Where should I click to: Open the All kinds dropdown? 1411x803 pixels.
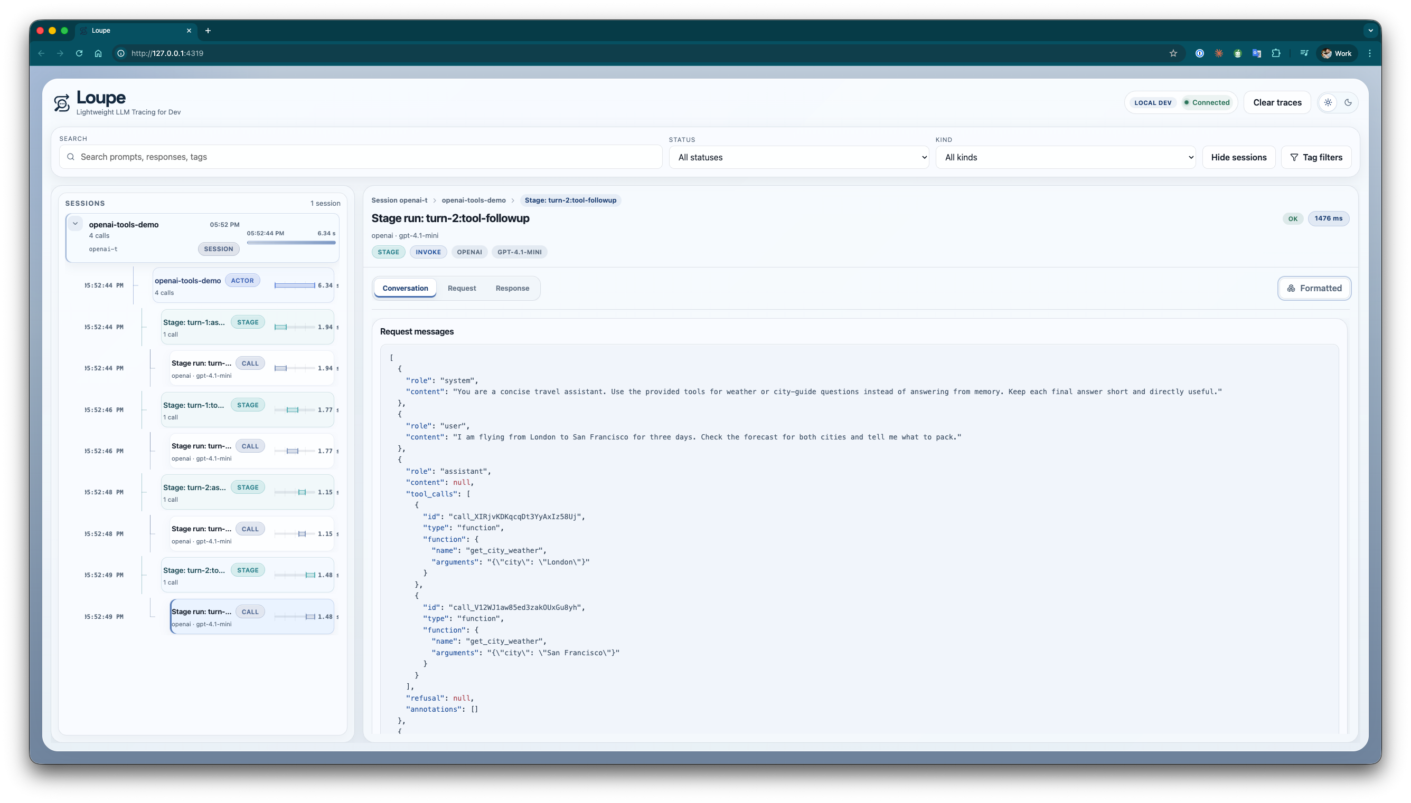[x=1065, y=157]
